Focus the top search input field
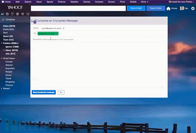196x133 pixels. click(78, 8)
